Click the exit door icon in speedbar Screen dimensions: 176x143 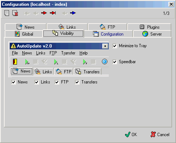[x=15, y=62]
